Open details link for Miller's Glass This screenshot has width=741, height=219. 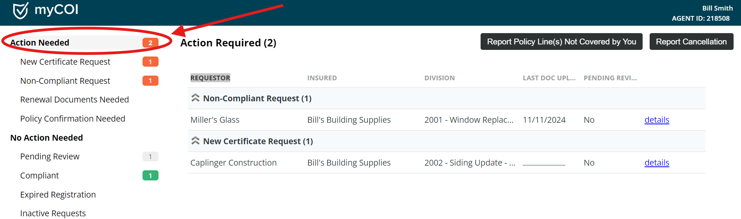[657, 120]
